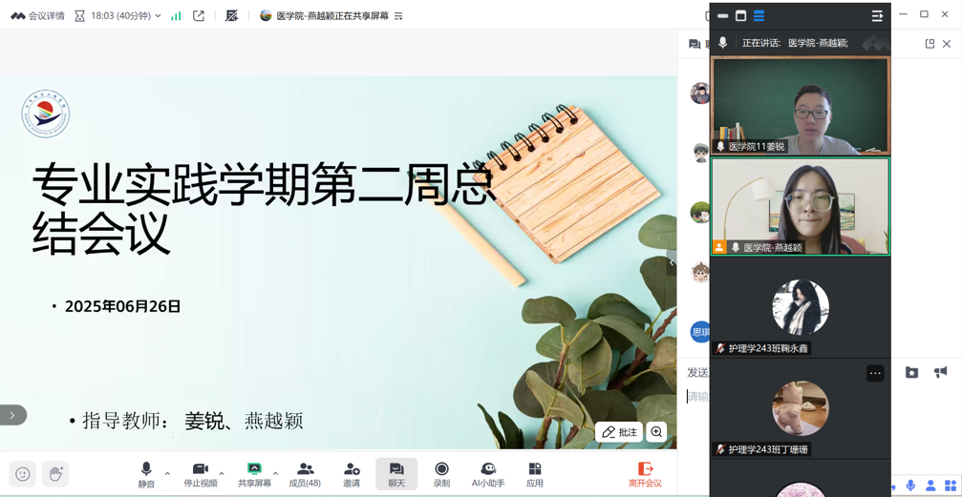Screen dimensions: 962x497
Task: Open the 聊天 chat panel
Action: pos(395,473)
